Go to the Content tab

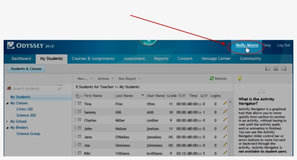tap(185, 59)
